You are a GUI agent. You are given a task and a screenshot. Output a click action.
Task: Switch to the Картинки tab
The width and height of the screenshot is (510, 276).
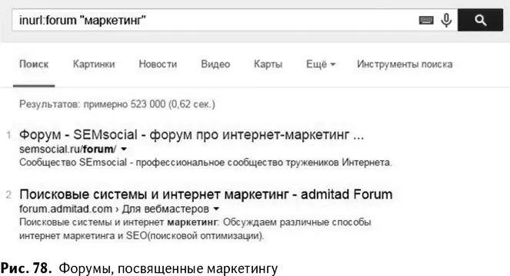[x=94, y=64]
